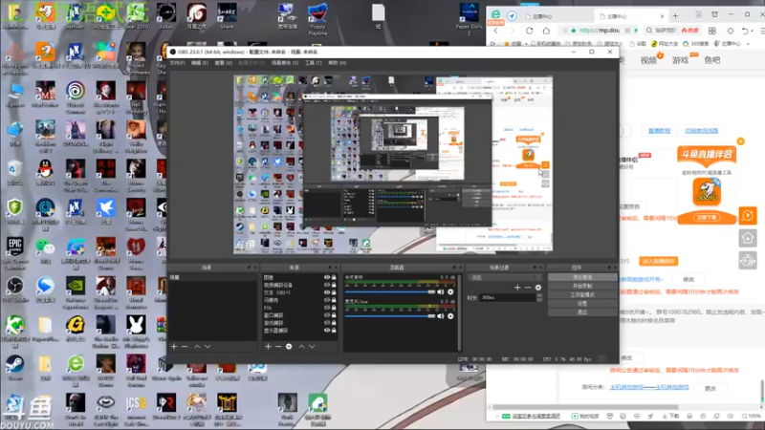Open source properties gear in Sources panel
Viewport: 765px width, 430px height.
[x=289, y=346]
